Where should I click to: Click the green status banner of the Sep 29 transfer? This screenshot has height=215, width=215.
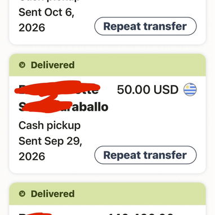point(107,65)
